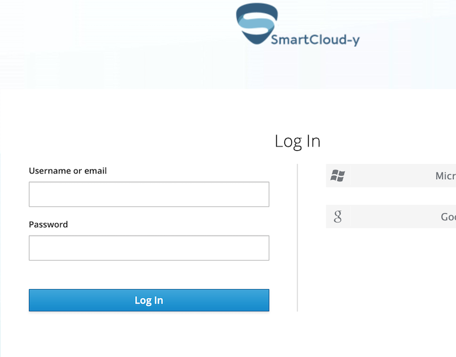Screen dimensions: 456x357
Task: Click blank area beneath the Log In button
Action: click(149, 336)
